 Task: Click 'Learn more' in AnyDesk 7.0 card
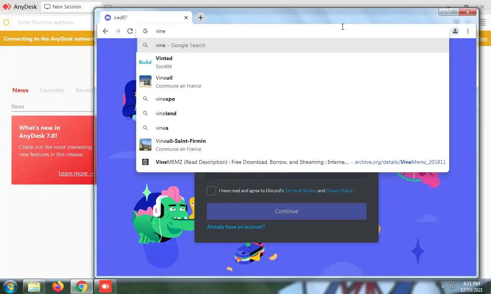coord(76,173)
